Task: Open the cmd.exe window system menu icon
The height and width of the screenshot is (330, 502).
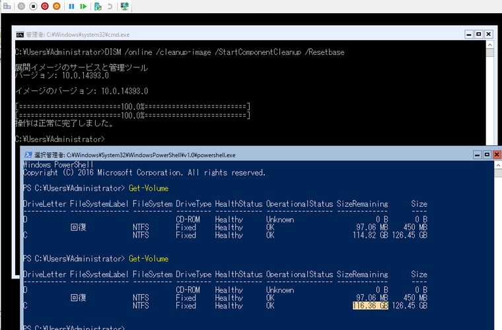Action: point(20,34)
